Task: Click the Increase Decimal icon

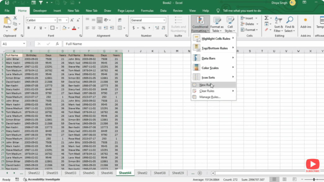Action: click(x=157, y=28)
